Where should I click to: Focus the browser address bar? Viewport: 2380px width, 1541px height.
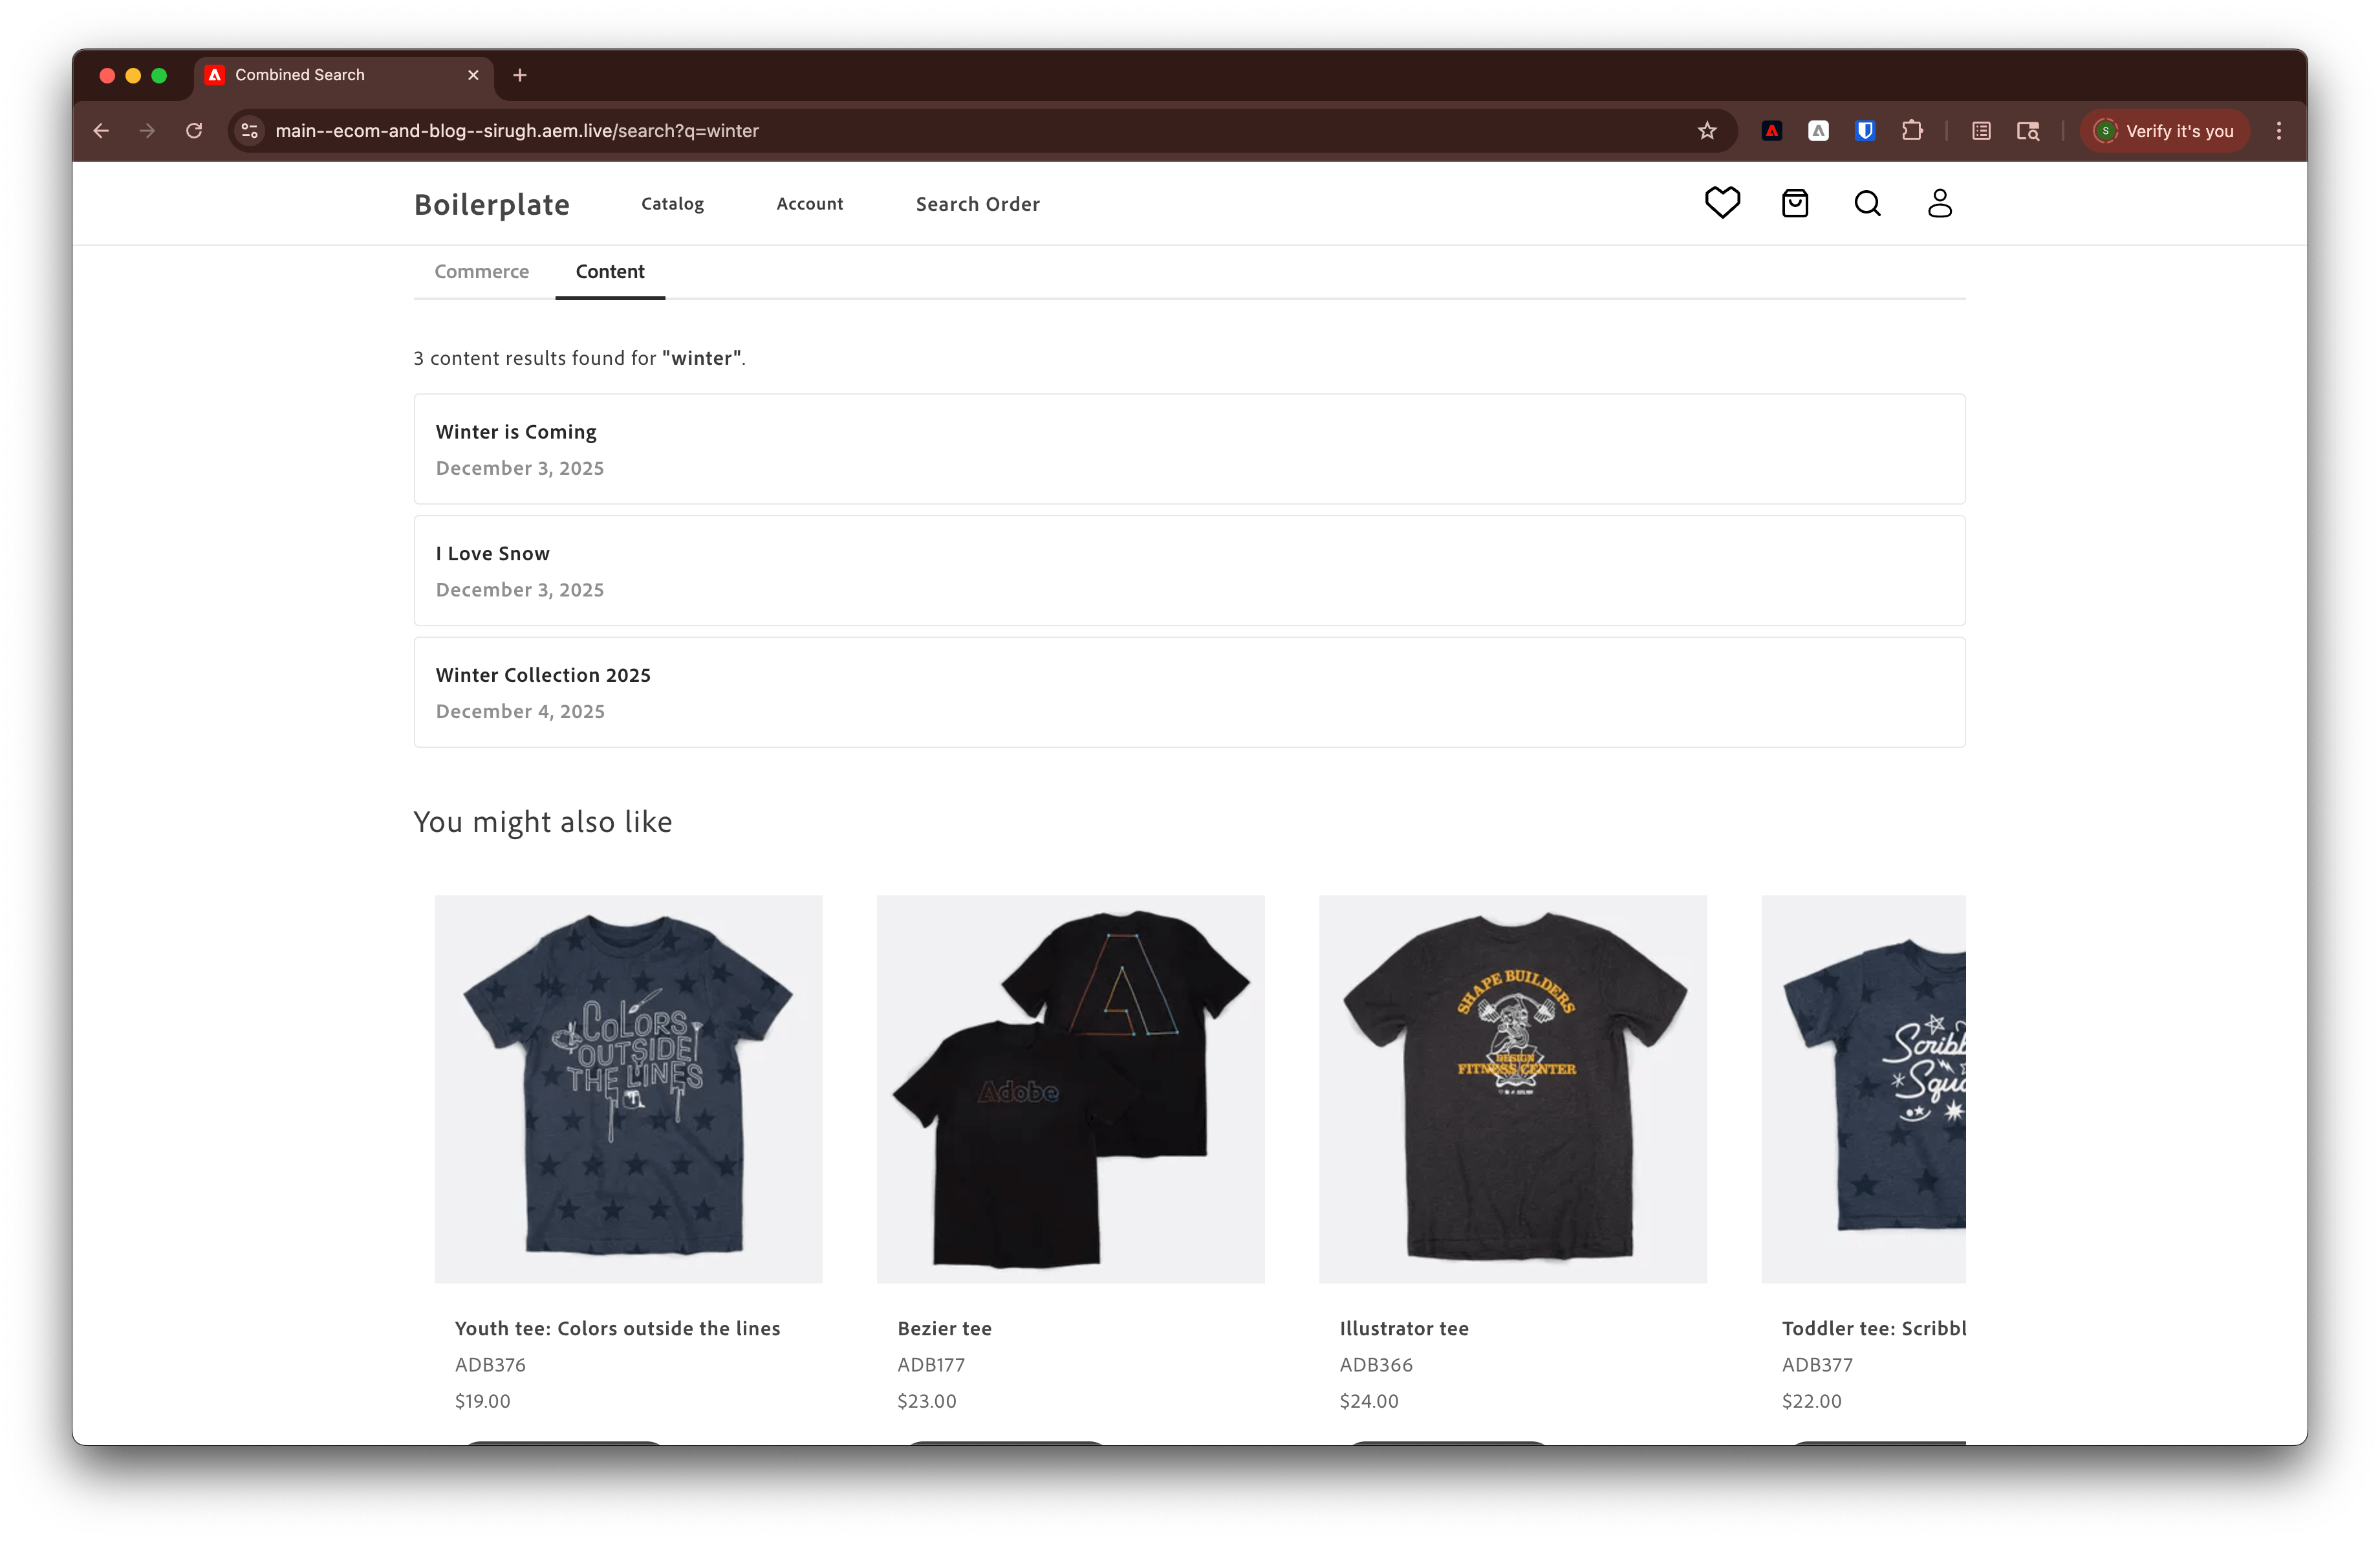[700, 130]
